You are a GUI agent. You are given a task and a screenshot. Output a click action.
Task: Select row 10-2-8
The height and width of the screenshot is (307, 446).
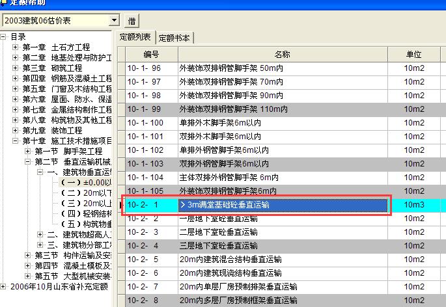click(283, 300)
